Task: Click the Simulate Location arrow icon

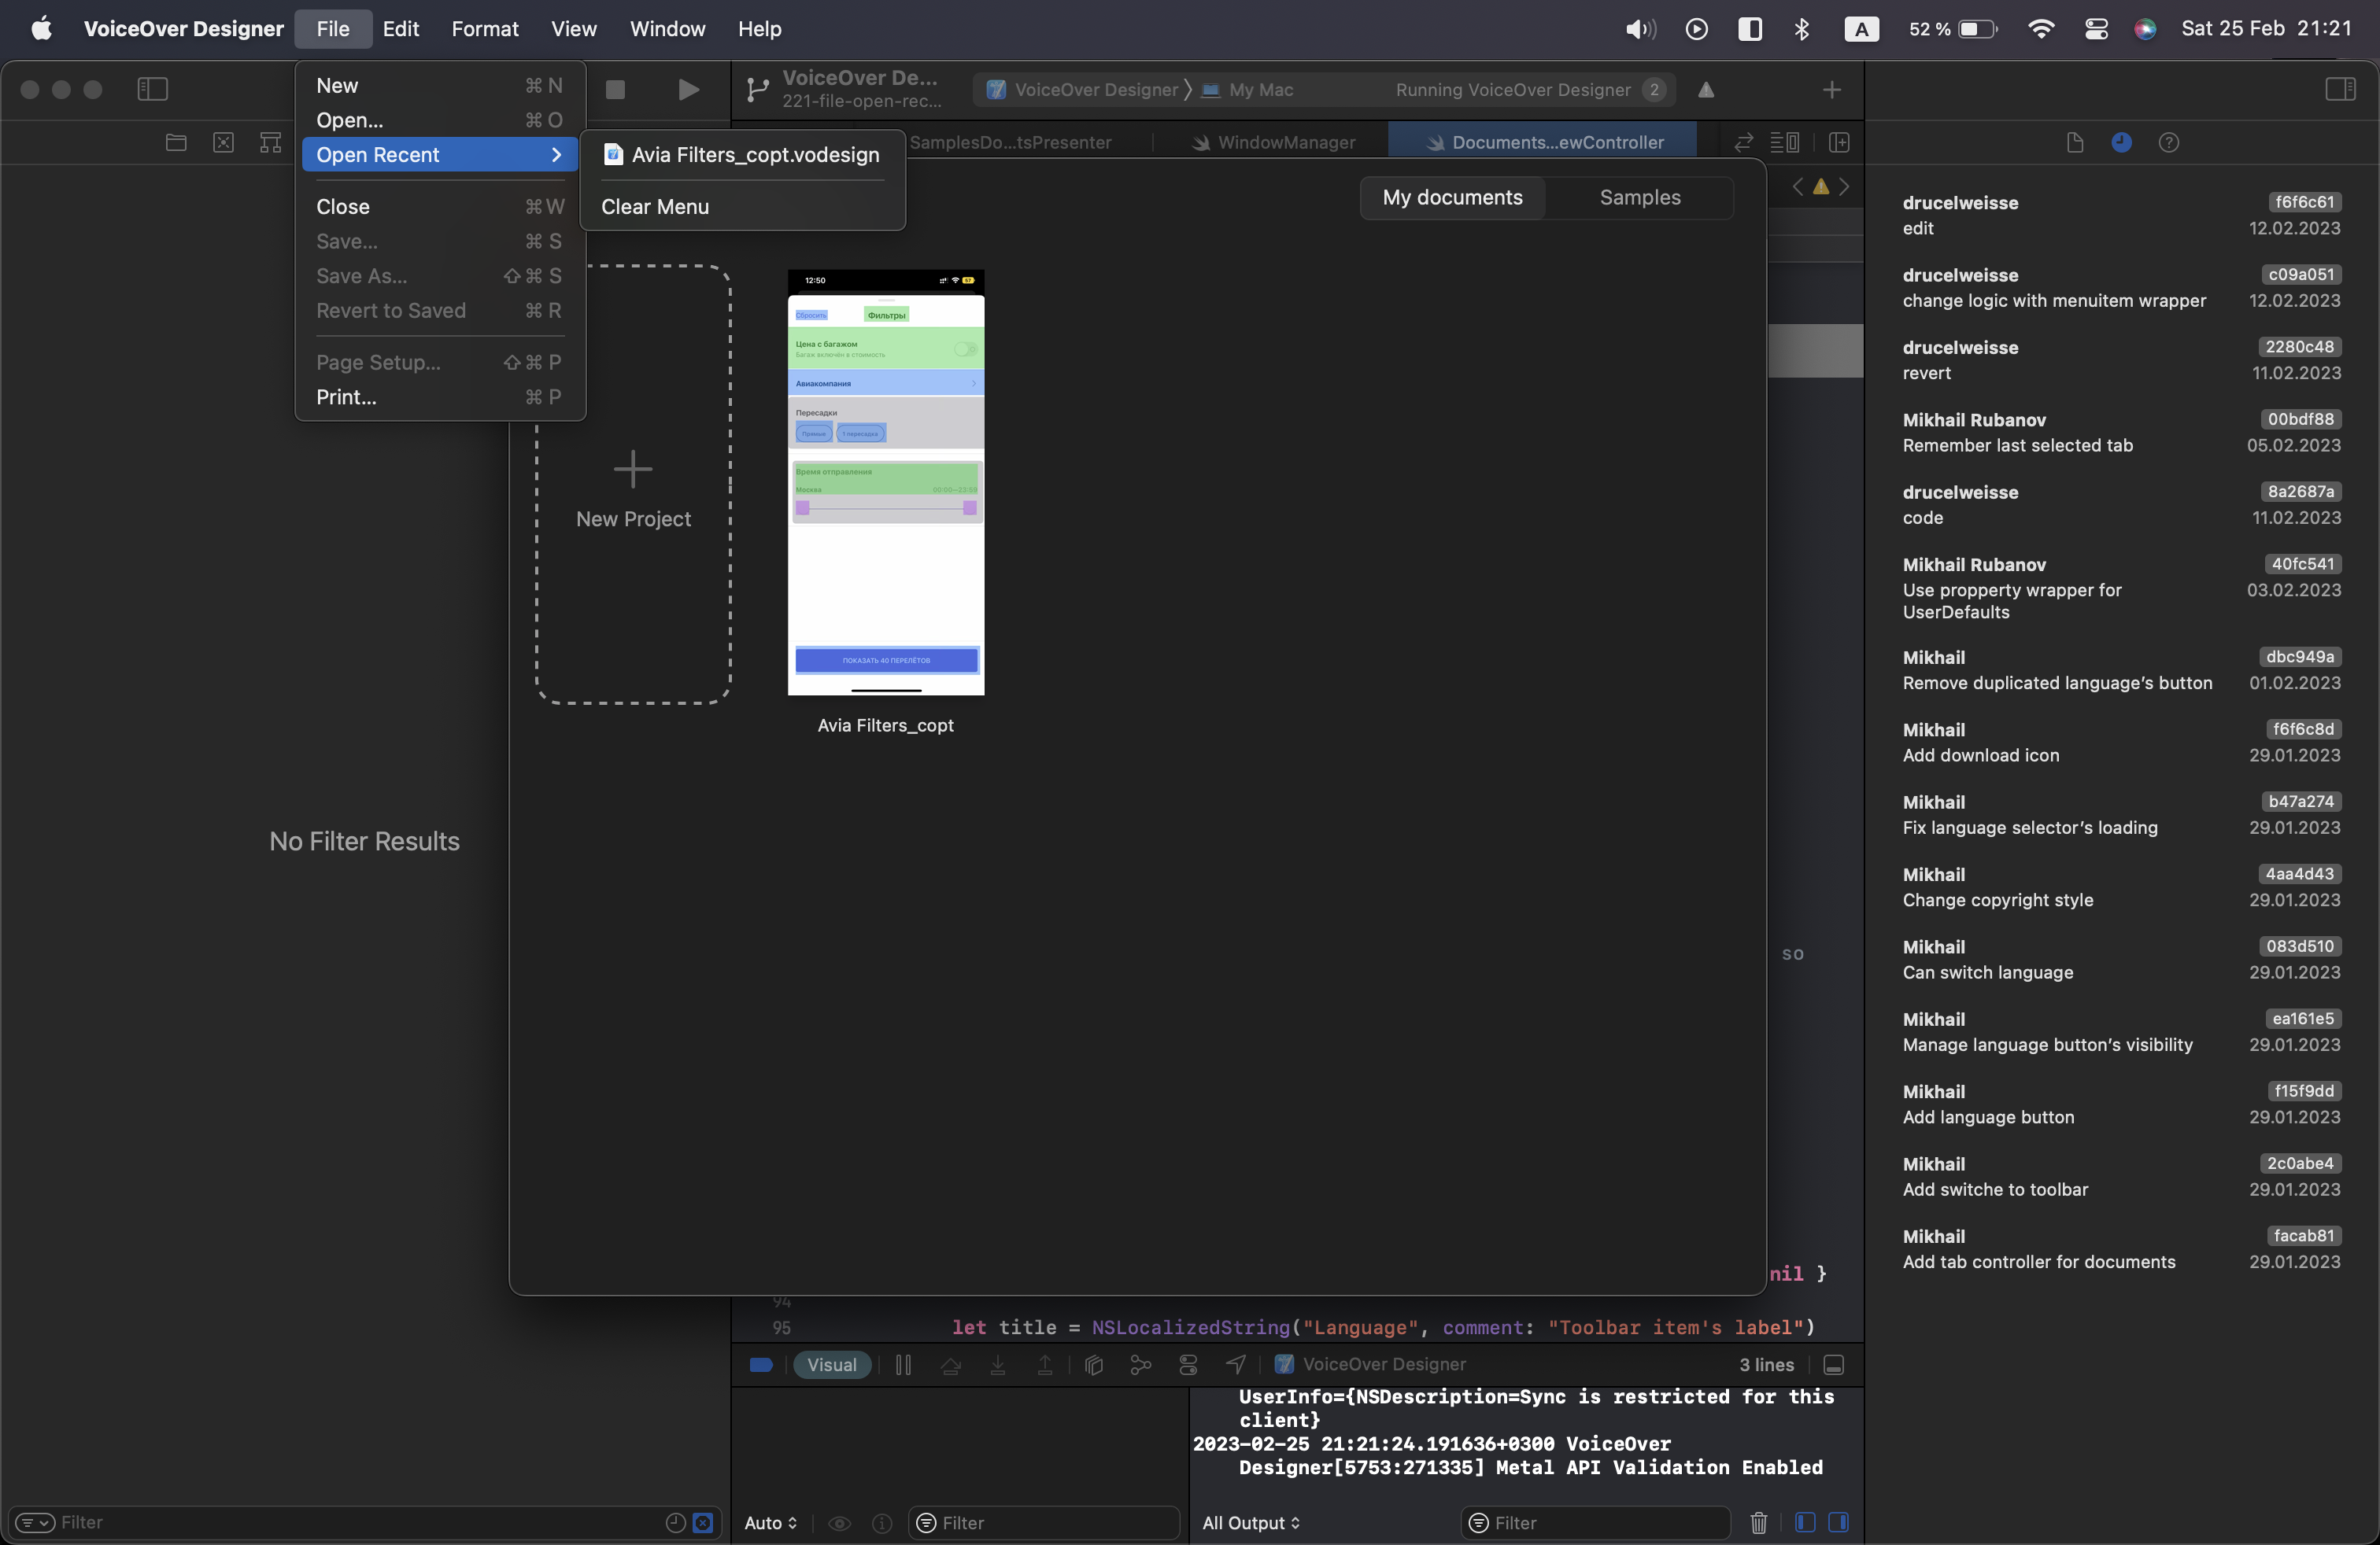Action: [1236, 1364]
